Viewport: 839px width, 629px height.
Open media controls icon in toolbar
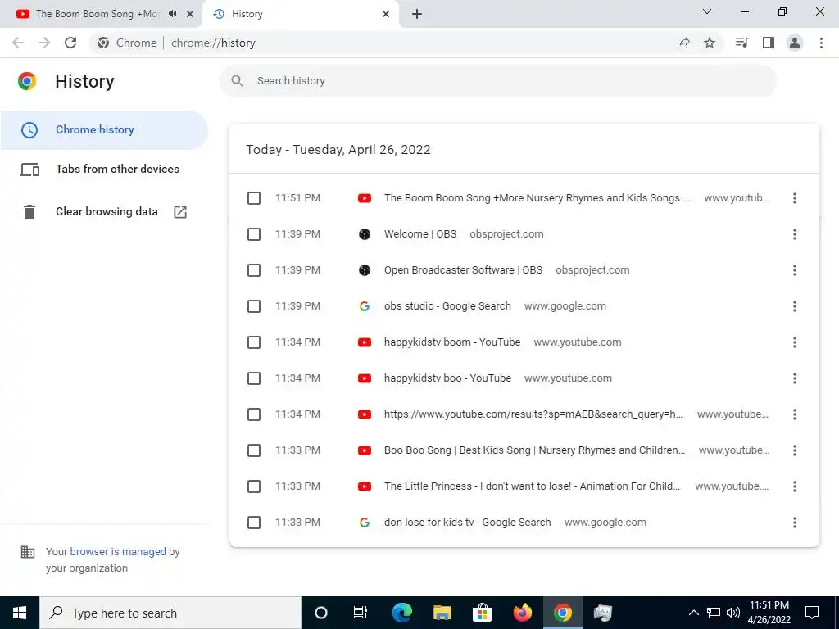coord(741,43)
